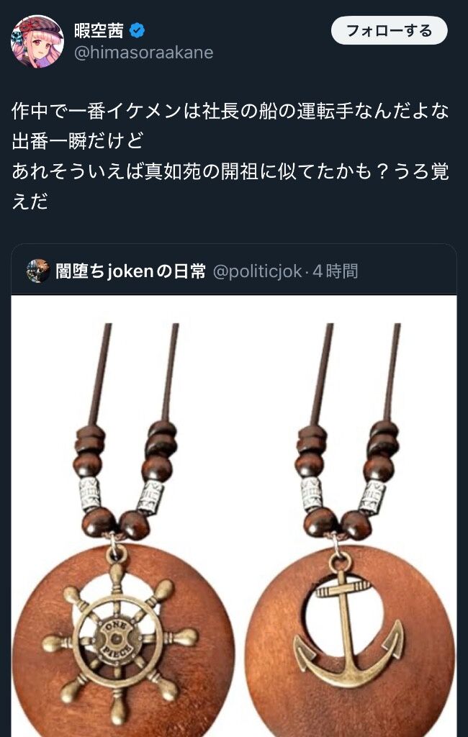468x737 pixels.
Task: Open @himasoraakane handle link
Action: (143, 52)
